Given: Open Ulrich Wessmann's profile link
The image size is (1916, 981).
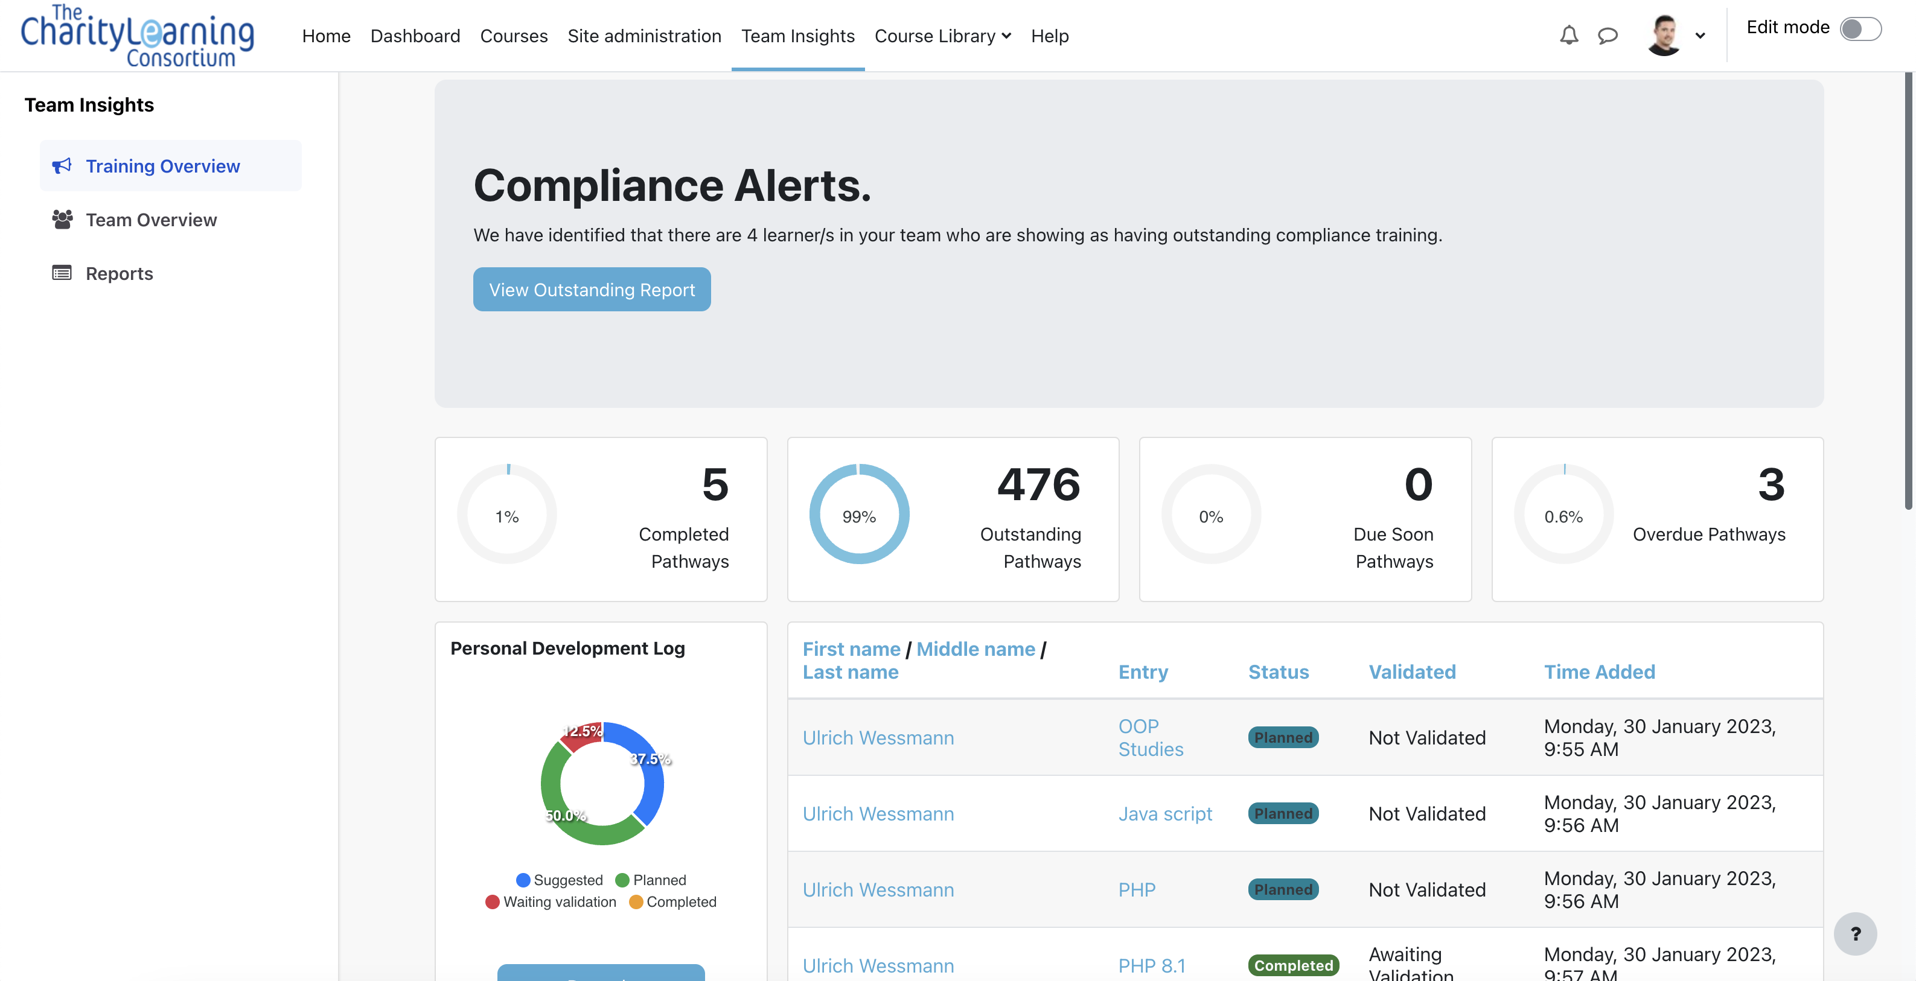Looking at the screenshot, I should (x=878, y=737).
